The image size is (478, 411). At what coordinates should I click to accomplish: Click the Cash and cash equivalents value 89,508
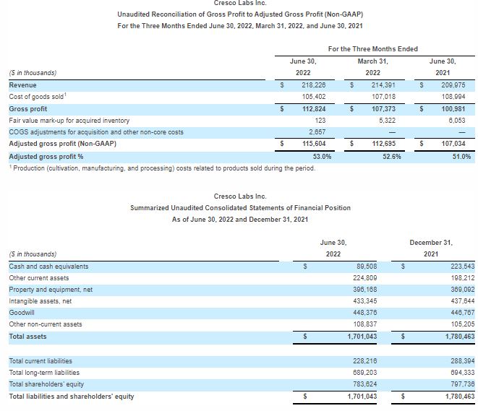tap(364, 266)
